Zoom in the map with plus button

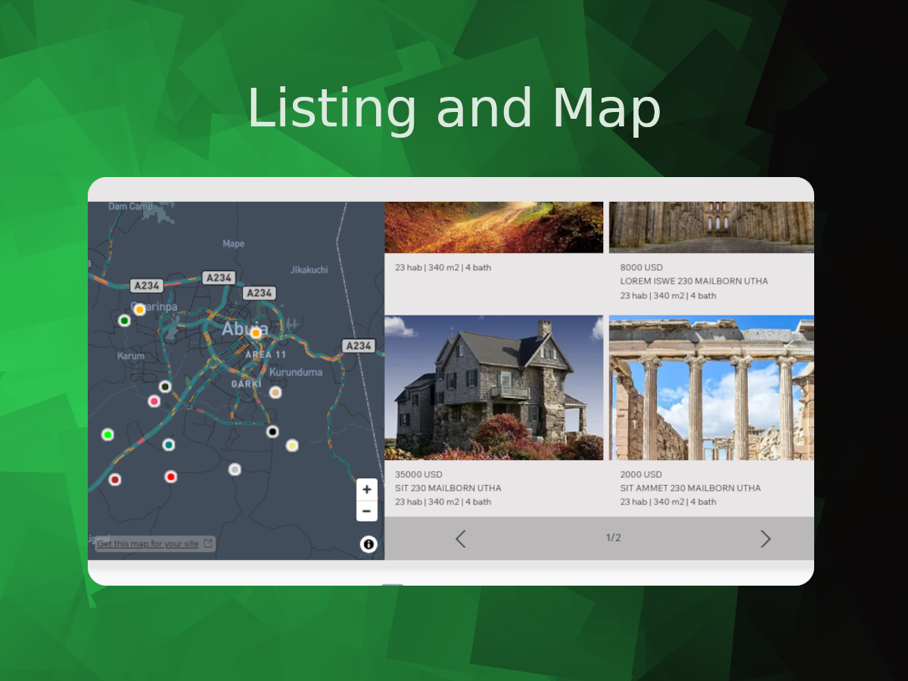(367, 490)
